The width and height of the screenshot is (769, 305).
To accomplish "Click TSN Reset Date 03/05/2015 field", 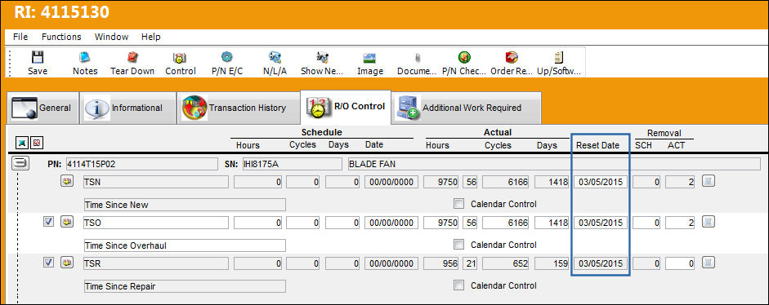I will (x=601, y=182).
